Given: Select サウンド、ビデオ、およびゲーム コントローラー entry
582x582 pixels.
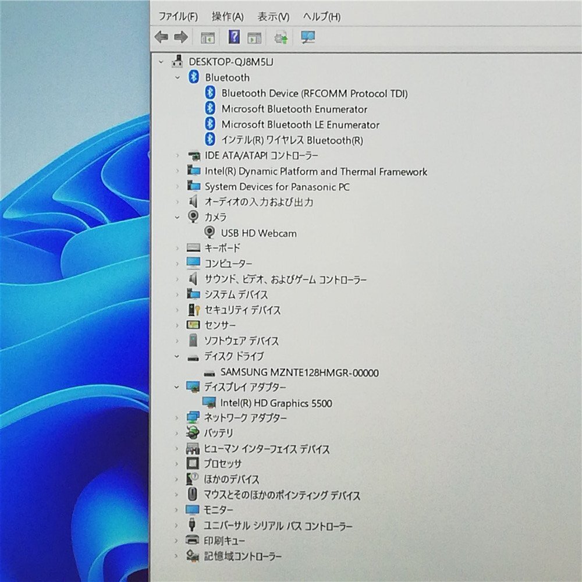Looking at the screenshot, I should [286, 279].
